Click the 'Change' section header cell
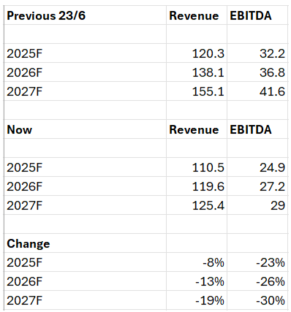 tap(85, 243)
